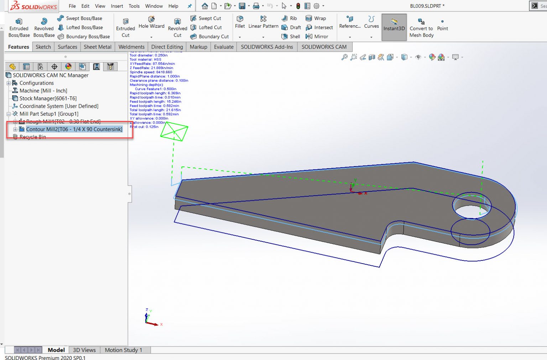
Task: Open the SOLIDWORKS CAM tab
Action: (x=324, y=47)
